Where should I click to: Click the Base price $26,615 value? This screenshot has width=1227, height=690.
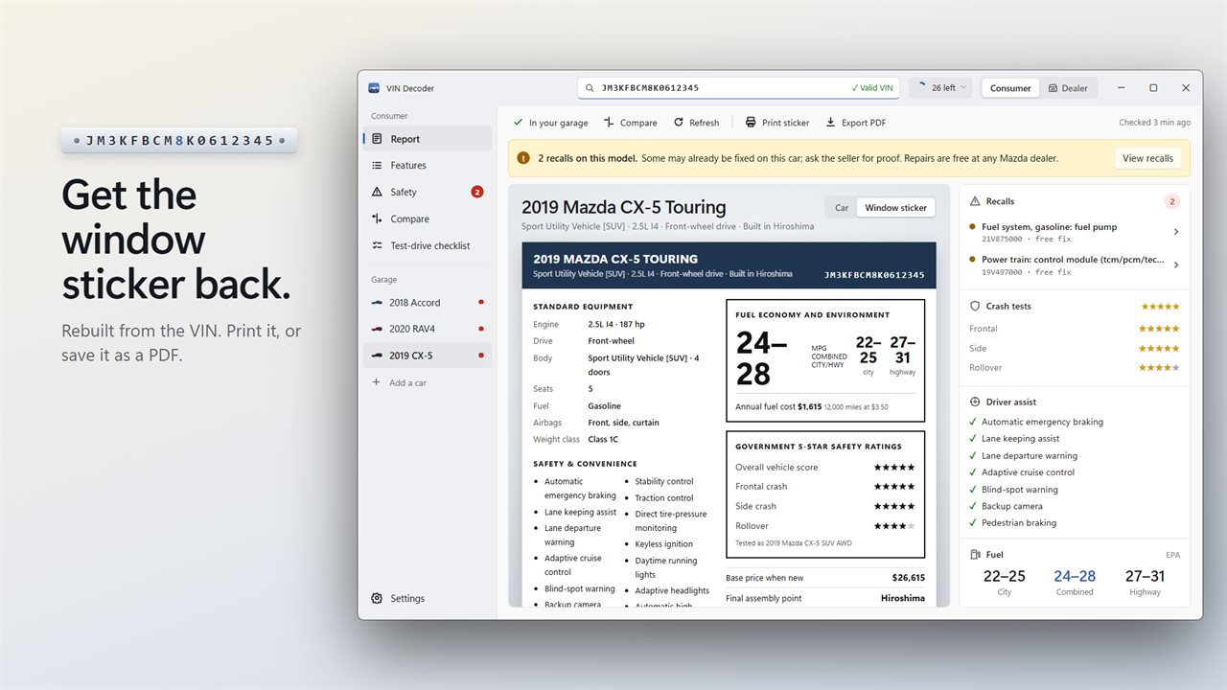click(909, 578)
